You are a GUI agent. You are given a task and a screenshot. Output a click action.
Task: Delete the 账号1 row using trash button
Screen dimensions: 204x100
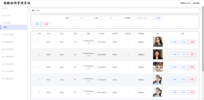(192, 42)
